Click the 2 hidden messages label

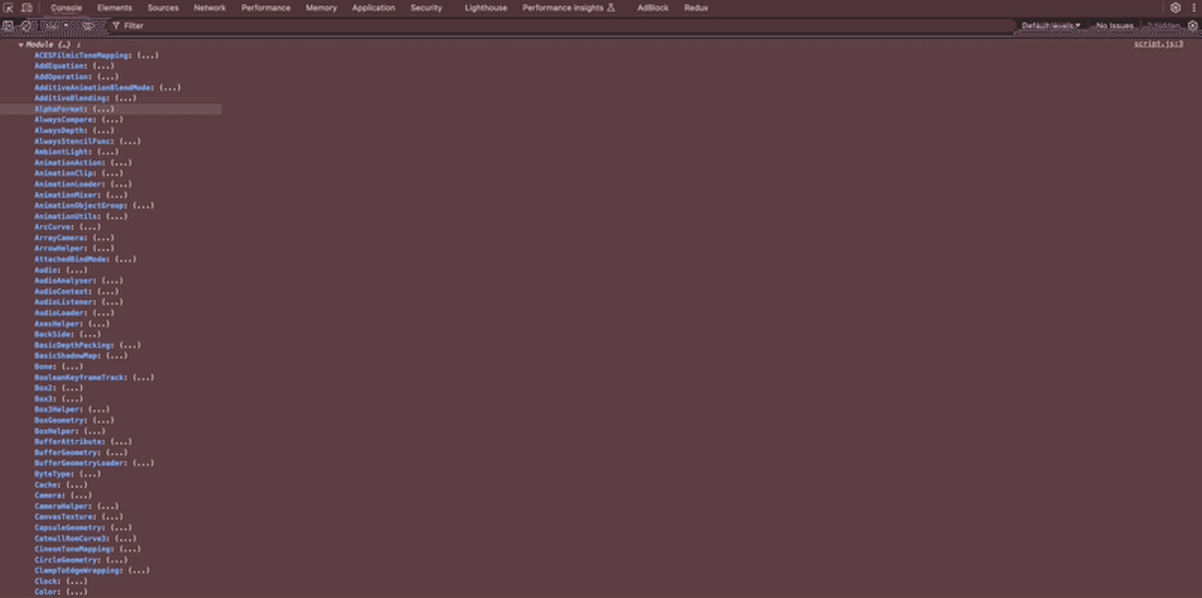point(1162,26)
